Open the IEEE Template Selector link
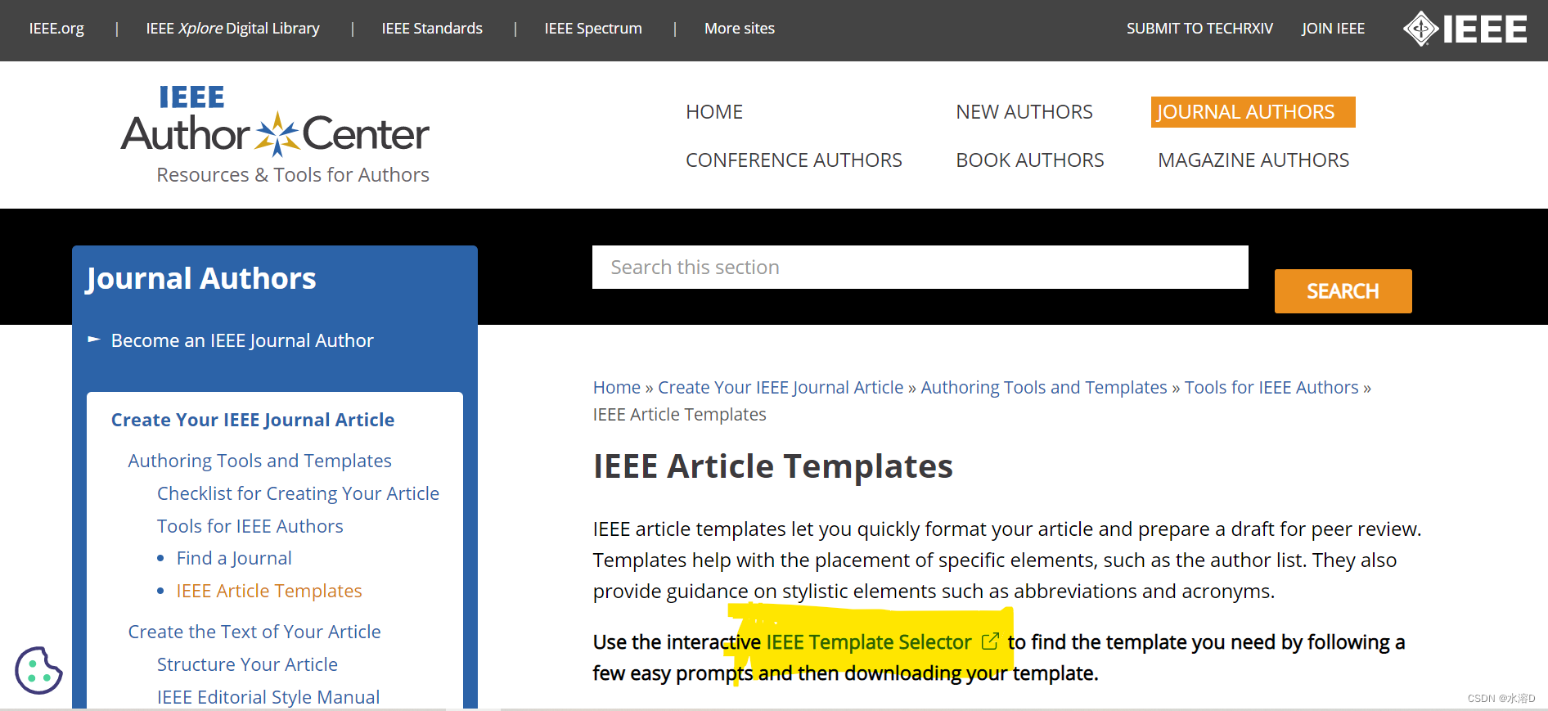Image resolution: width=1548 pixels, height=711 pixels. 868,642
